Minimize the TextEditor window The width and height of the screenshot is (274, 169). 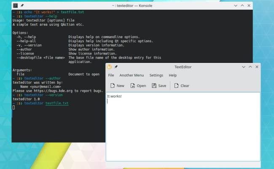[x=244, y=67]
